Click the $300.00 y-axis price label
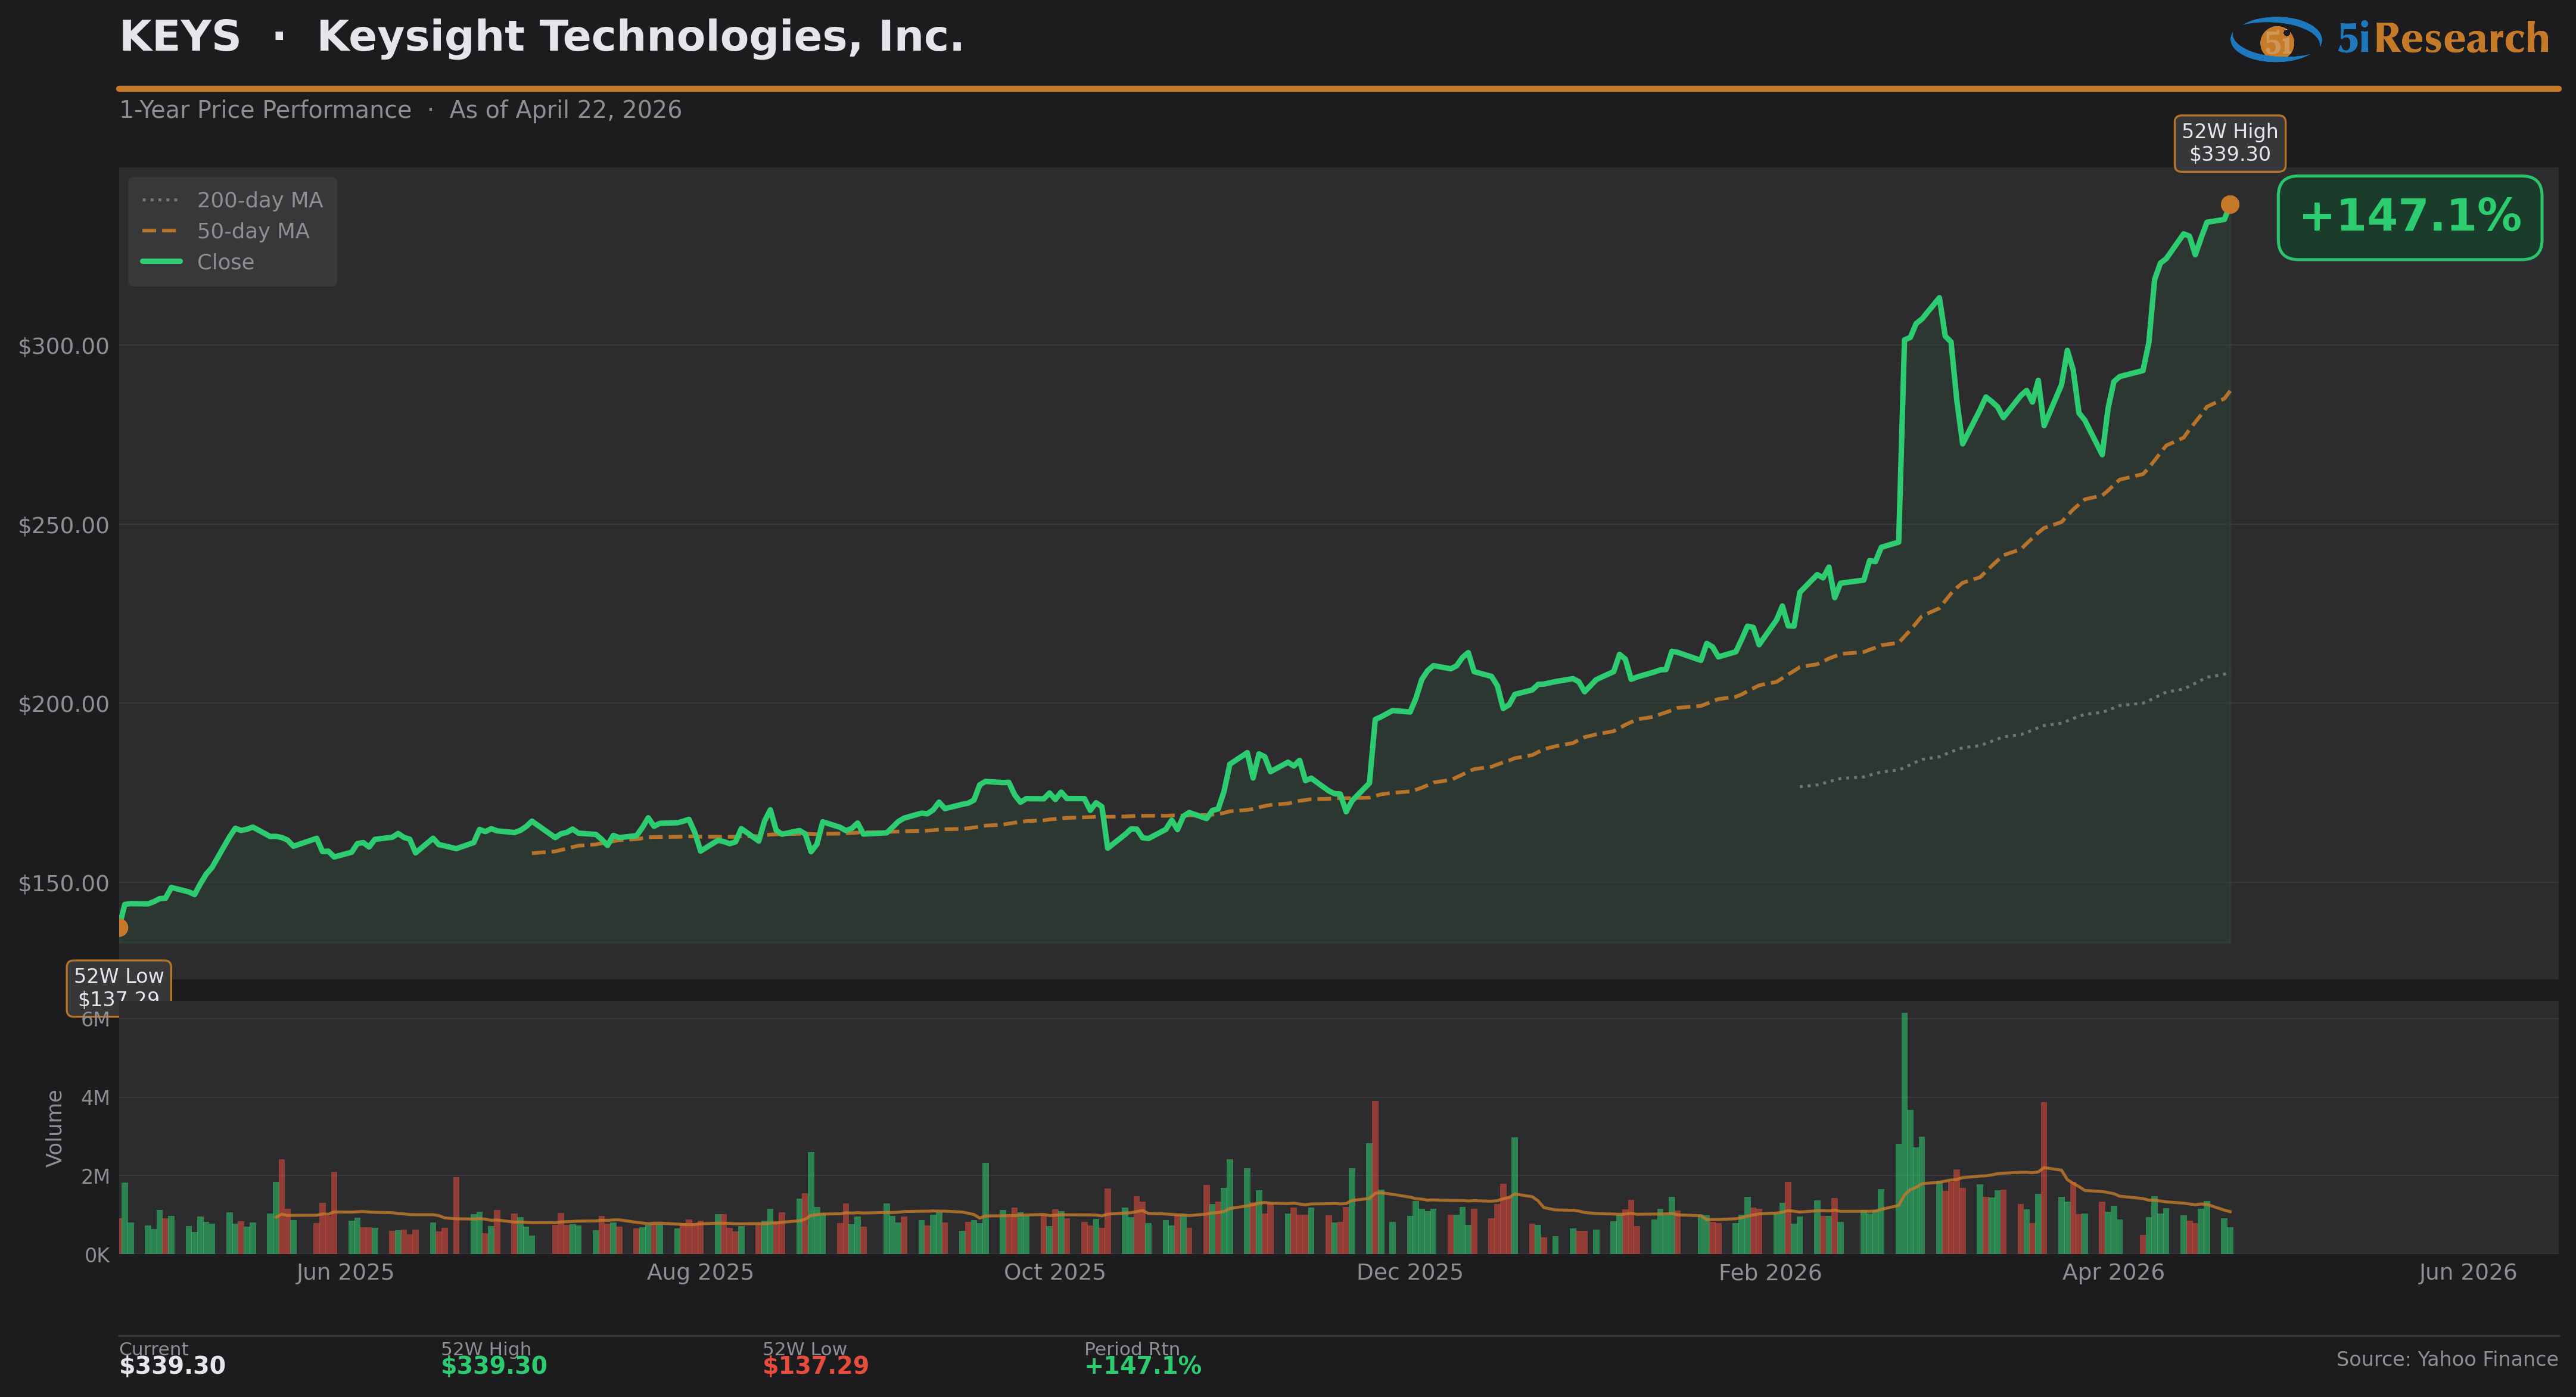Screen dimensions: 2576x1397 [63, 346]
